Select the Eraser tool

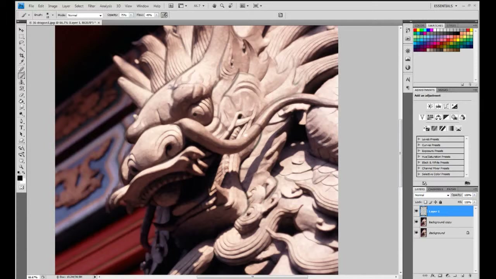click(x=21, y=95)
